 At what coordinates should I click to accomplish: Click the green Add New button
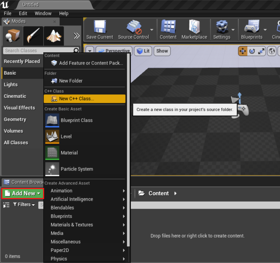pyautogui.click(x=23, y=193)
